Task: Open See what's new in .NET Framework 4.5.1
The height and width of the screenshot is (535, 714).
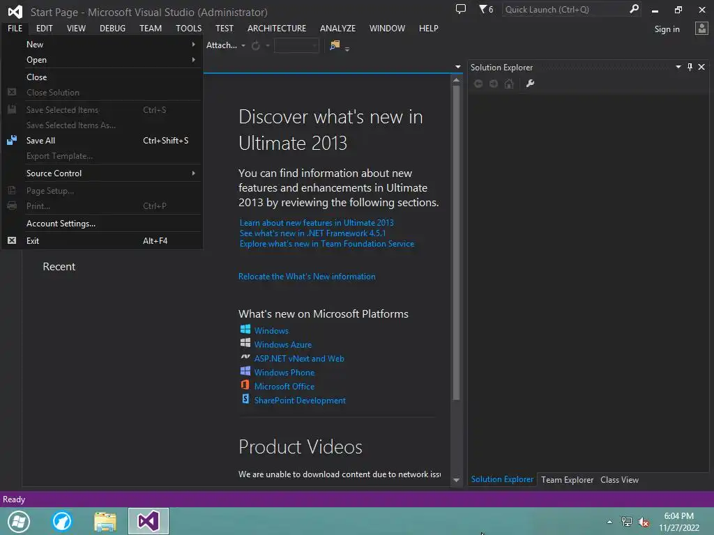Action: (x=312, y=233)
